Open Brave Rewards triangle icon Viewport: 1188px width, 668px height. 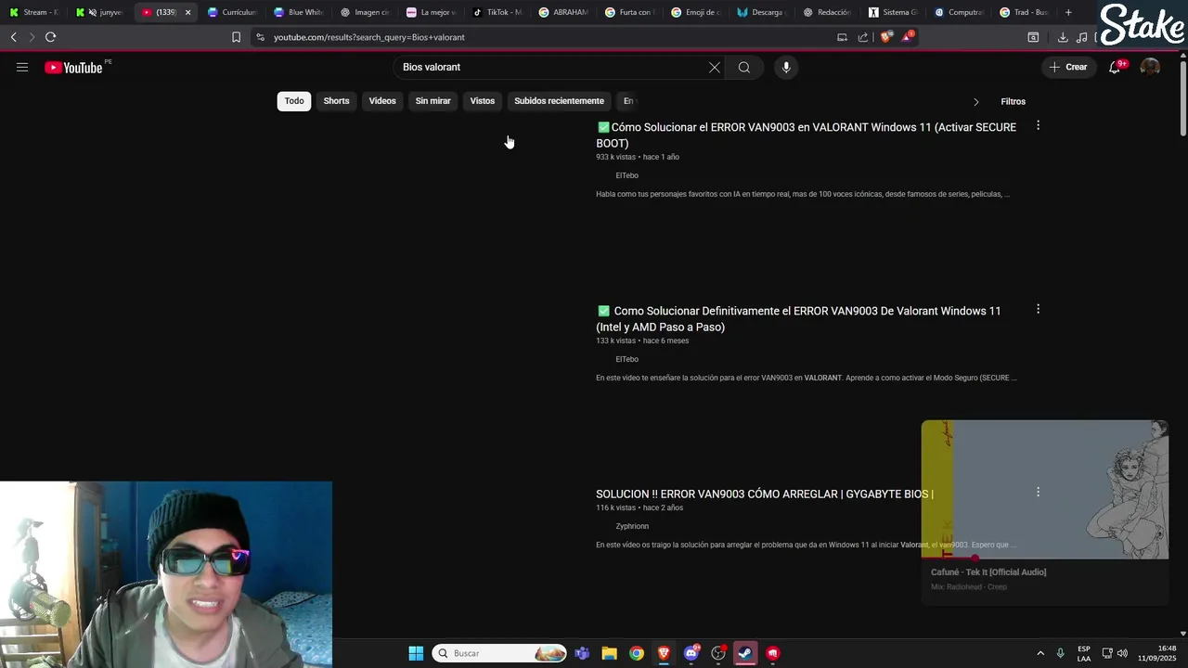pos(908,37)
